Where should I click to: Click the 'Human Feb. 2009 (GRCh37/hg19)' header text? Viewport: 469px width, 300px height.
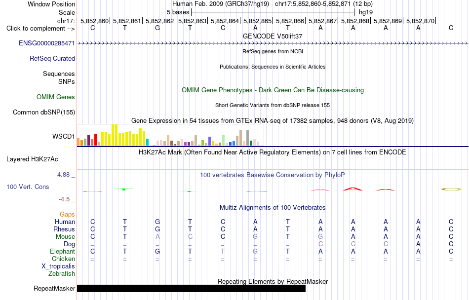point(221,4)
